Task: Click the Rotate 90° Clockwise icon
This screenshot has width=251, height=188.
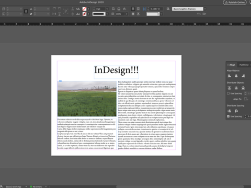Action: pyautogui.click(x=54, y=9)
